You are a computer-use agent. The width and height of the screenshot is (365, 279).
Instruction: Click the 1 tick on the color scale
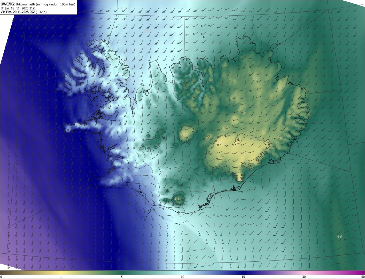tap(61, 277)
